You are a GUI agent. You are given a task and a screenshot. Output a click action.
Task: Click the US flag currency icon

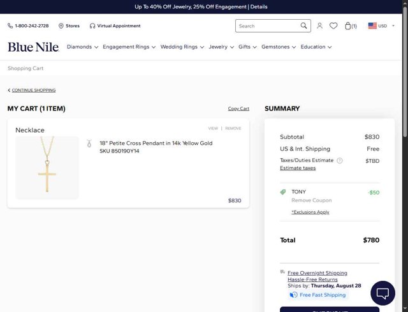372,26
